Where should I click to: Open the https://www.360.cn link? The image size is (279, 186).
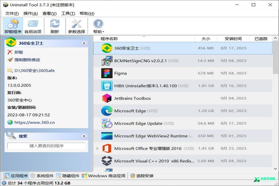[x=35, y=122]
